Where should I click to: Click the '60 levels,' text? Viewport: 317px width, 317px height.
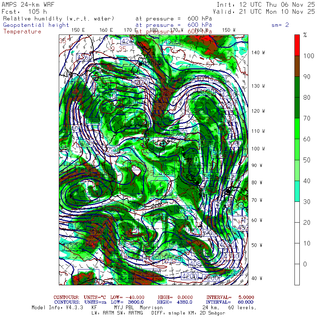[242, 307]
